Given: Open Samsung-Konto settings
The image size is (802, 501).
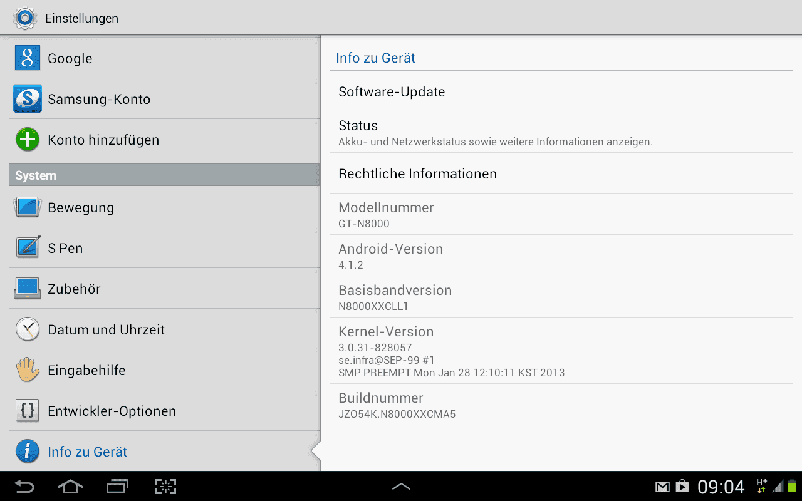Looking at the screenshot, I should pos(164,98).
